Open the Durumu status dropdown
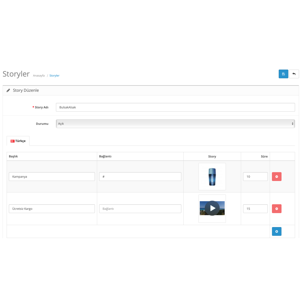This screenshot has height=304, width=304. pos(175,123)
